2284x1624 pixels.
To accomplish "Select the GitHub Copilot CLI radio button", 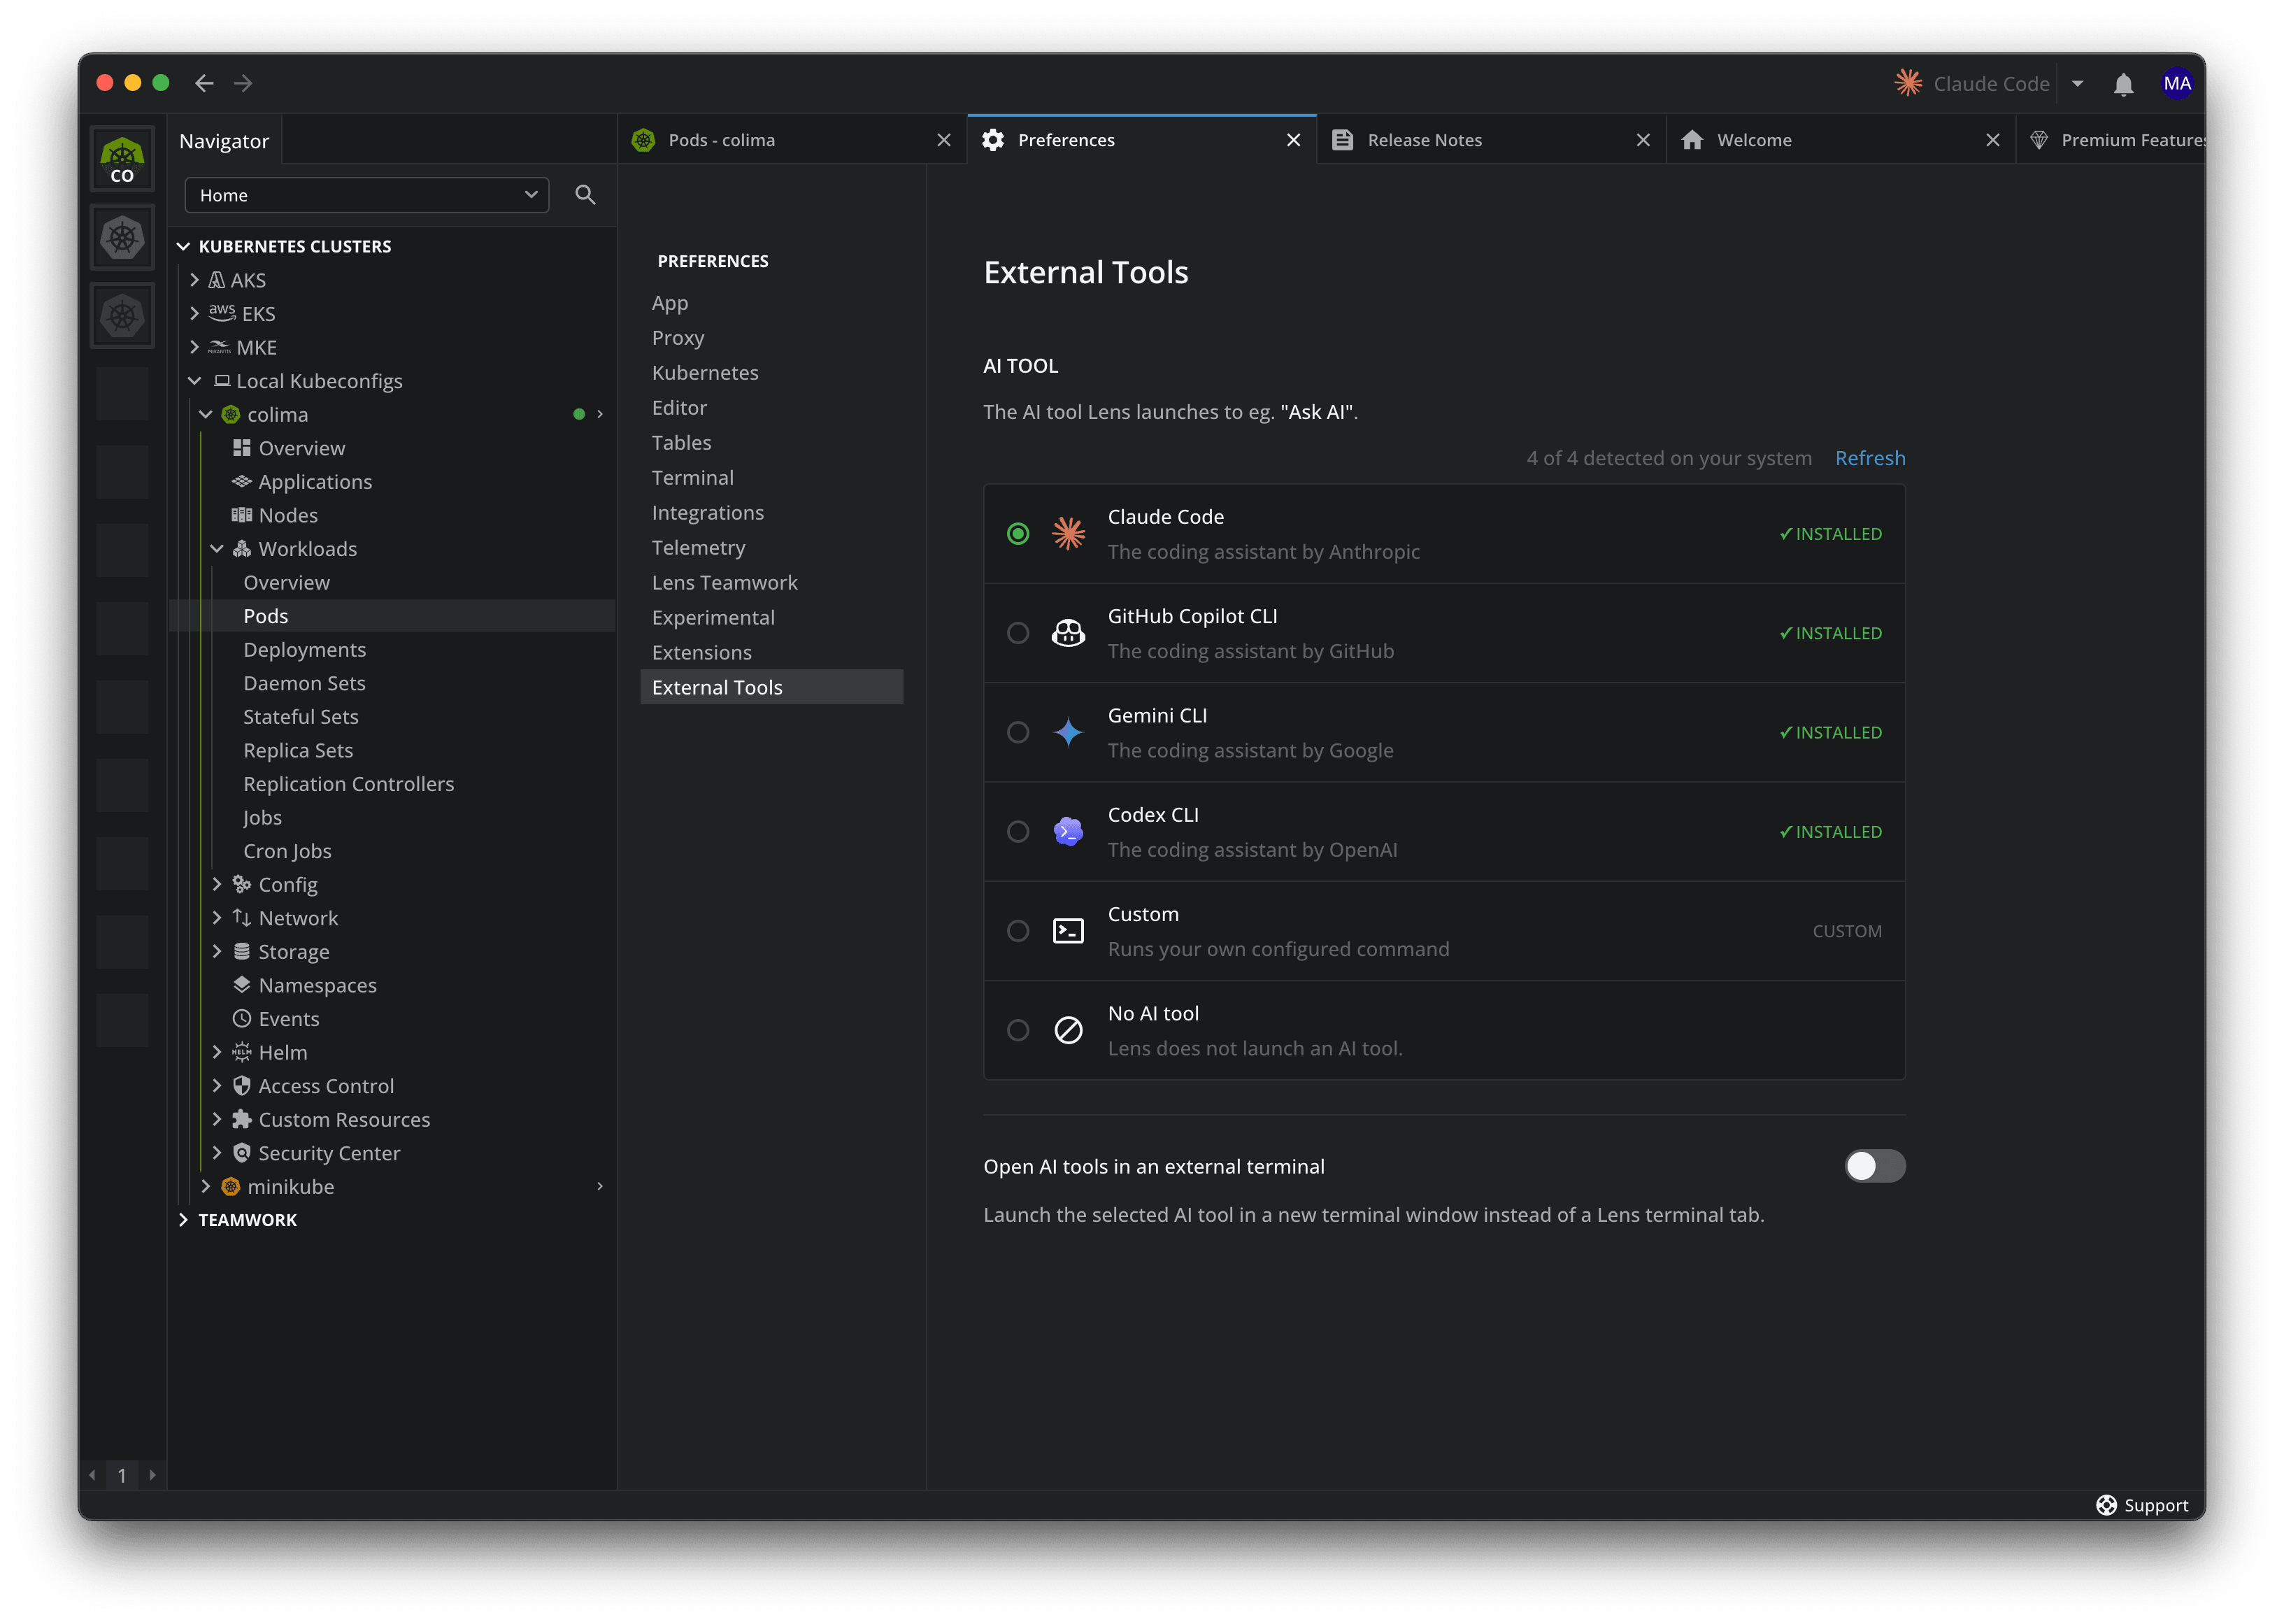I will click(1017, 633).
